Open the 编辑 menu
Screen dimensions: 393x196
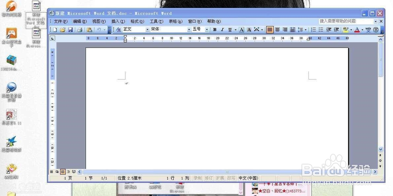click(80, 21)
